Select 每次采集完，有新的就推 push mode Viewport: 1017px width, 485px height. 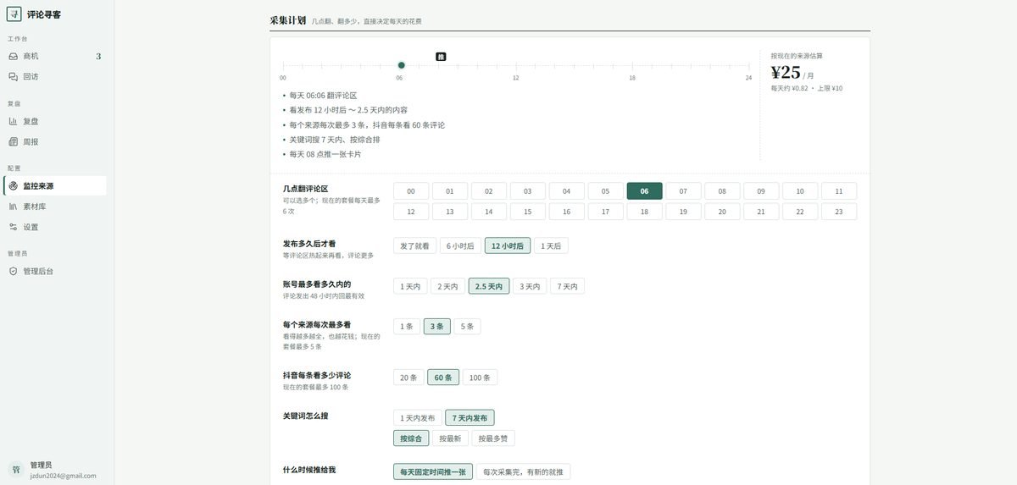524,472
